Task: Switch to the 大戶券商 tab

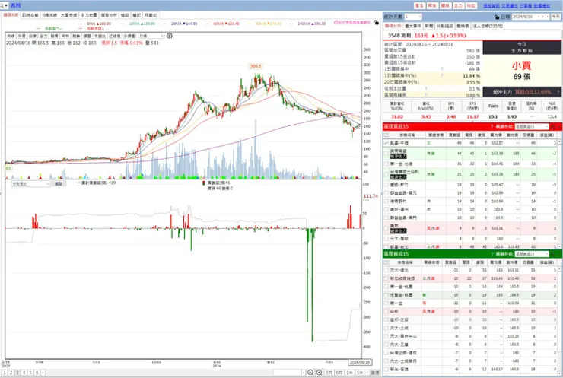Action: coord(68,15)
